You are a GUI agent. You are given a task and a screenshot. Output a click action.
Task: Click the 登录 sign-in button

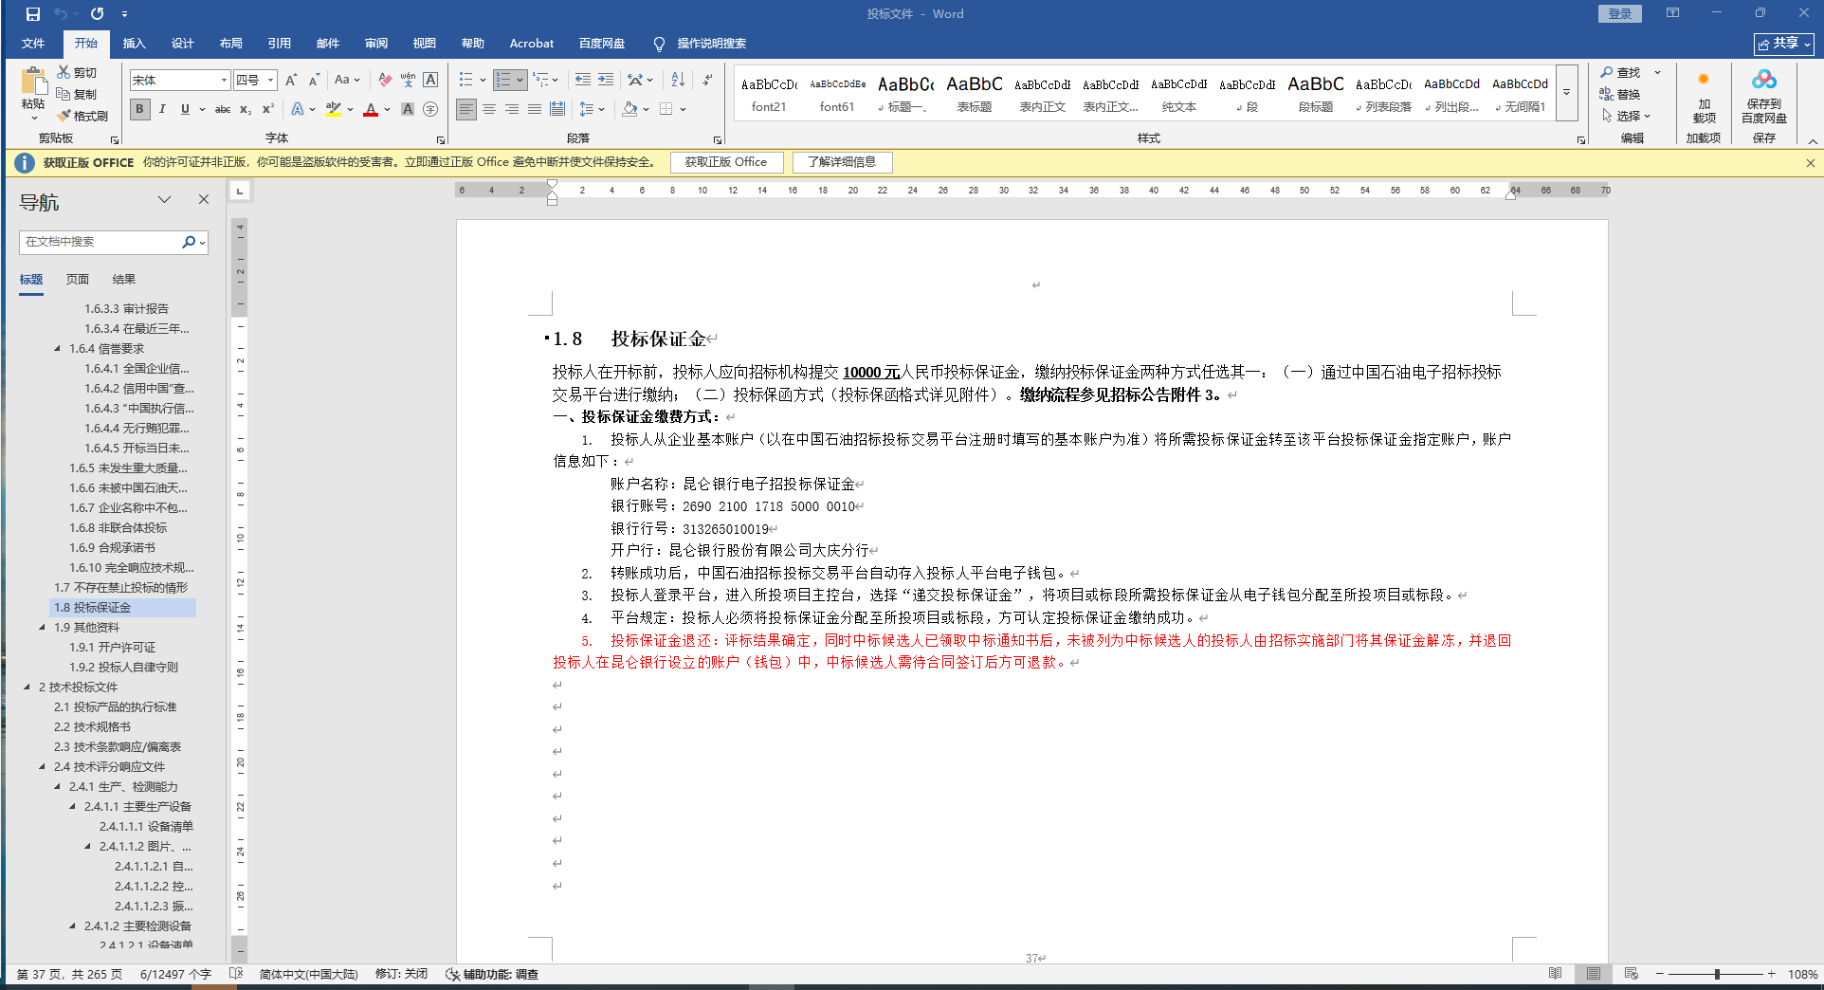tap(1619, 13)
